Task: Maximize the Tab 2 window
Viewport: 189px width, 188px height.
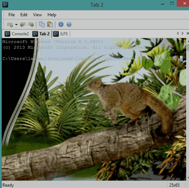Action: (x=172, y=4)
